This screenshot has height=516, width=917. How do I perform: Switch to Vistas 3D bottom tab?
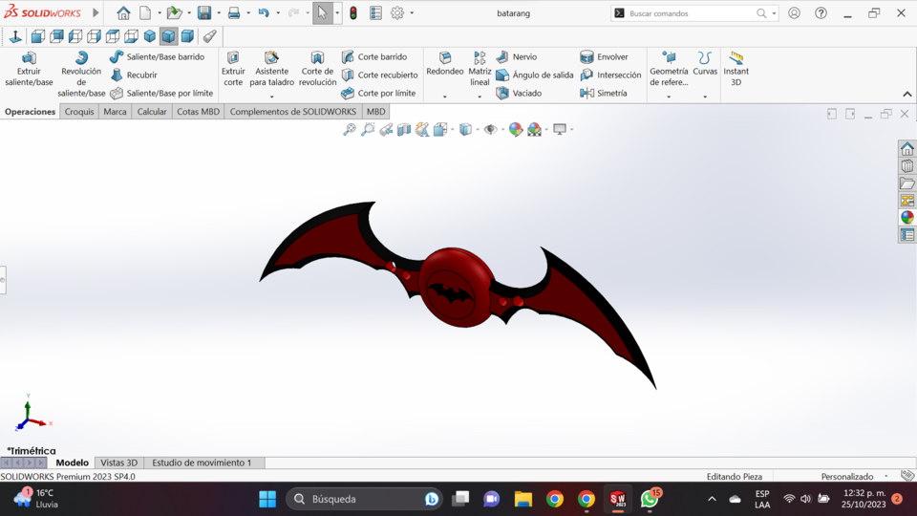click(118, 462)
